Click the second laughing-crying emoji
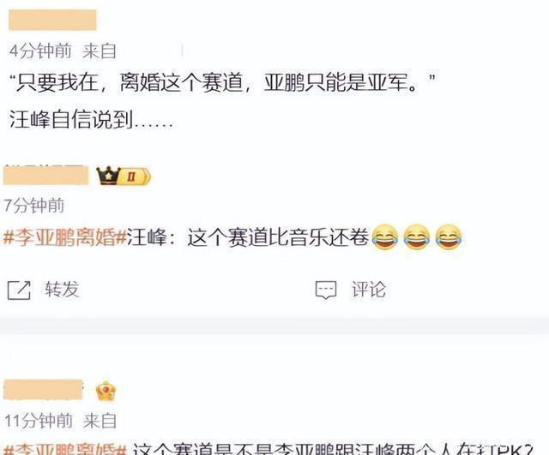549x455 pixels. pos(417,237)
